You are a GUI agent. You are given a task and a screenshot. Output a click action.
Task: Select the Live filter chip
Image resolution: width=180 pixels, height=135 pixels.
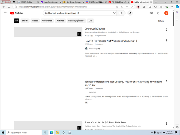(x=90, y=21)
